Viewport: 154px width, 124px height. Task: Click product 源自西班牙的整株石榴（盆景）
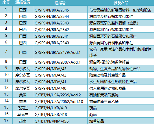pos(114,23)
